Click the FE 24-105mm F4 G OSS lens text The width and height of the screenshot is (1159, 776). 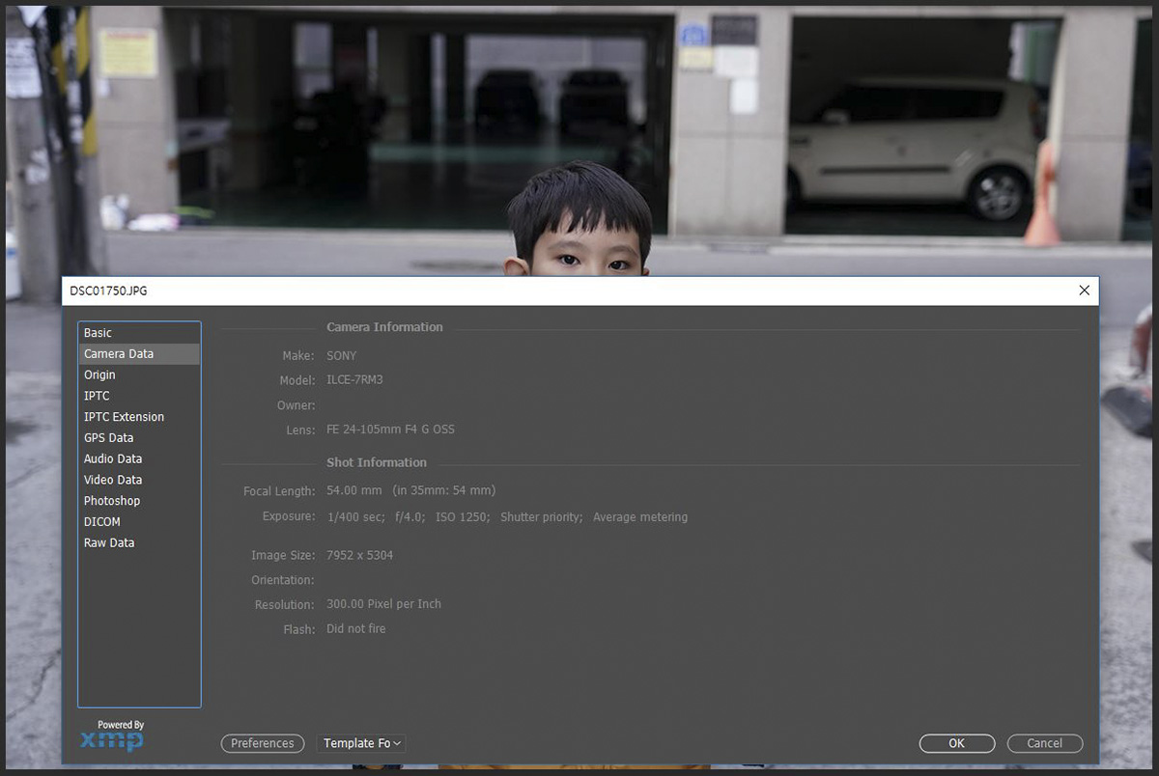click(x=390, y=430)
